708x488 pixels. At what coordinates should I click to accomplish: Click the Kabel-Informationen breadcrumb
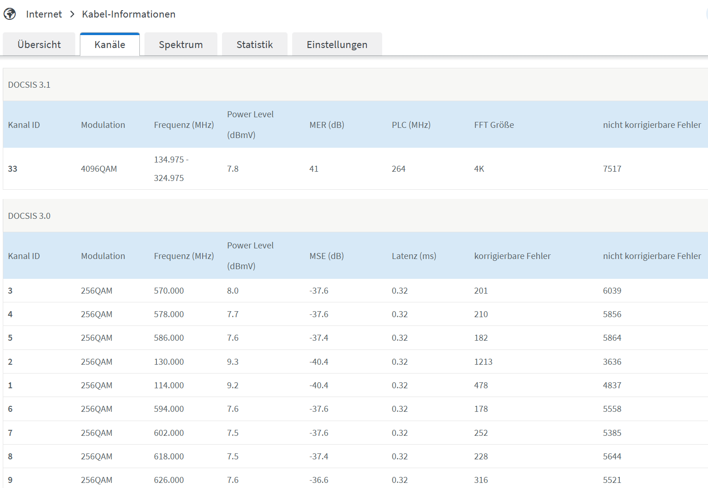pos(129,14)
